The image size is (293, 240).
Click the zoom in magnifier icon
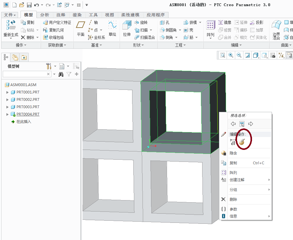point(231,55)
